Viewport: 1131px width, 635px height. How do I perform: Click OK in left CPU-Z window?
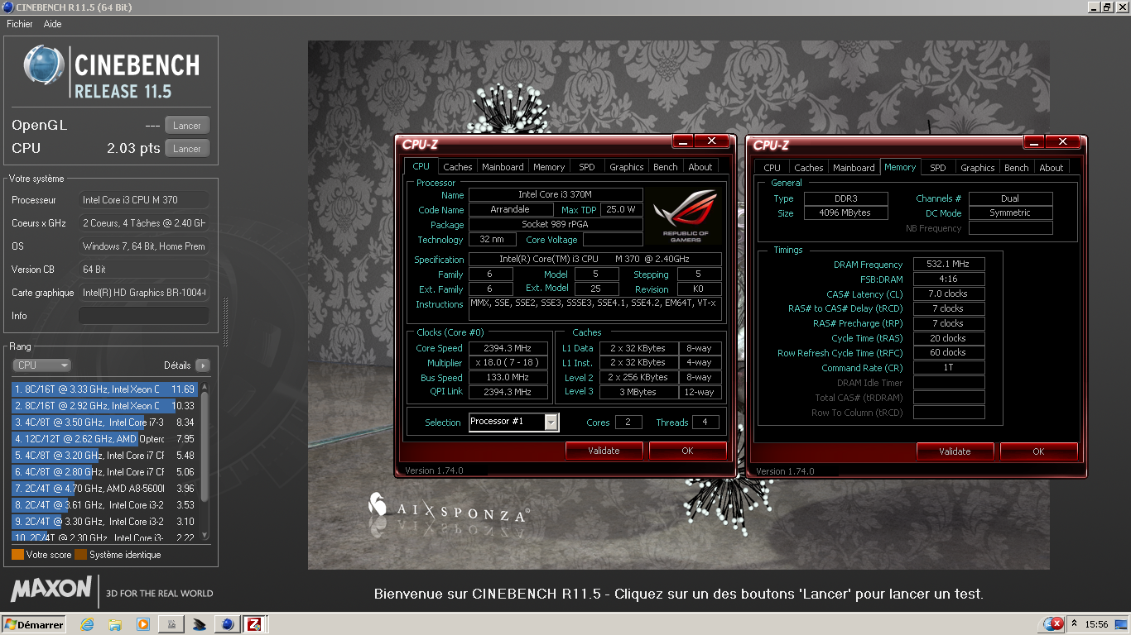point(688,451)
